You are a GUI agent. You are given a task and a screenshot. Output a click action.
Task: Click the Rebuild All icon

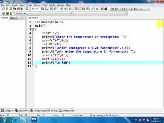(x=87, y=9)
